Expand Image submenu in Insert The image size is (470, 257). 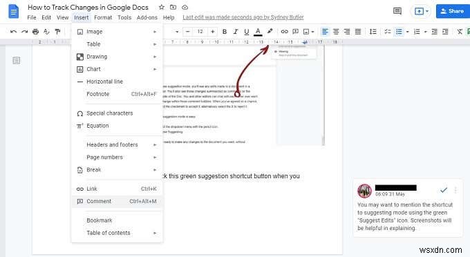117,32
